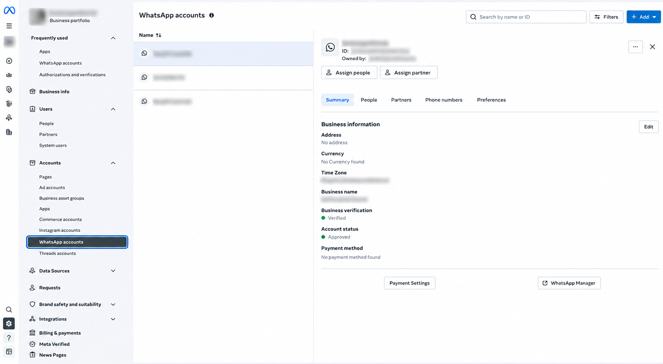
Task: Open System users
Action: (53, 146)
